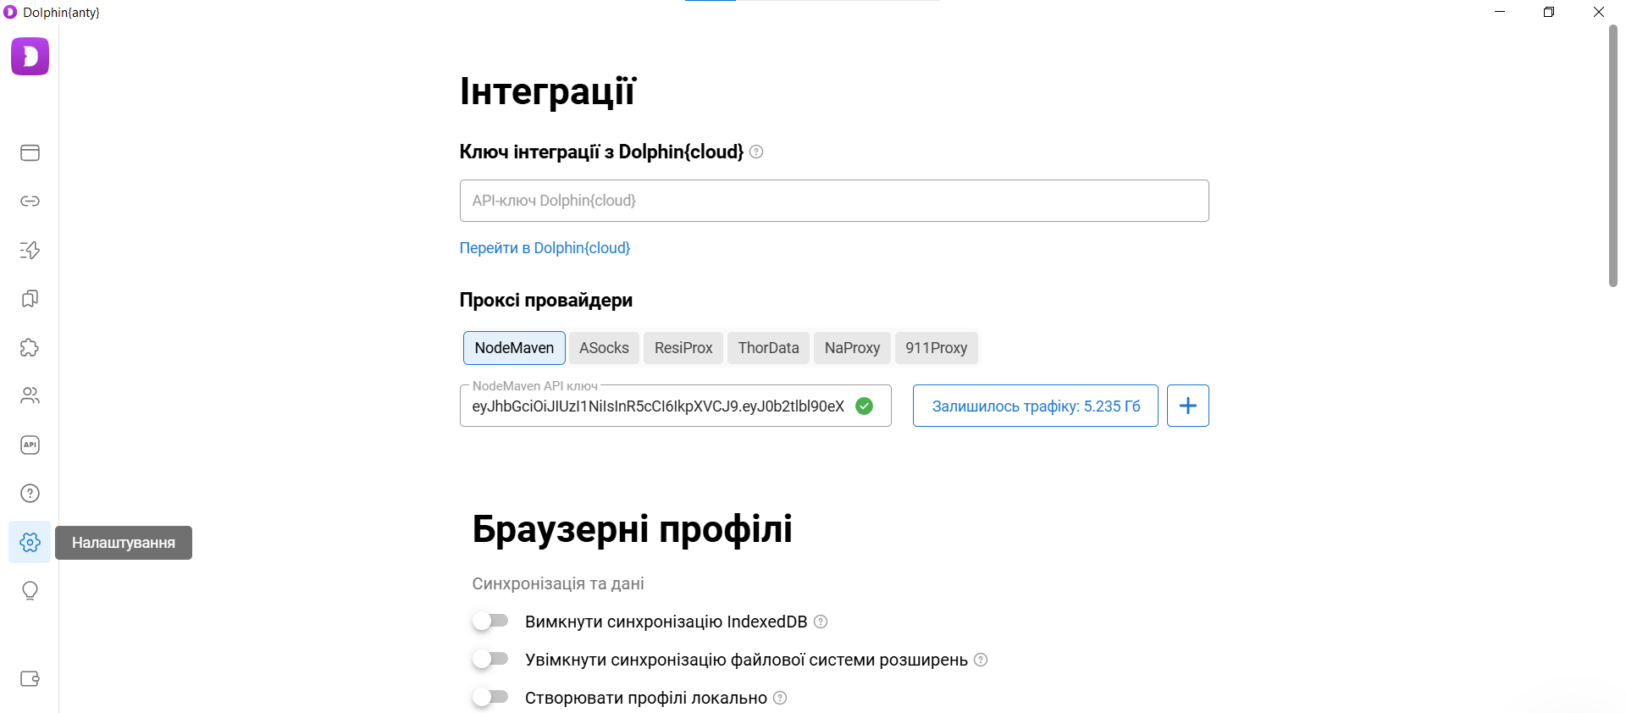Select the ASocks proxy provider tab
This screenshot has height=713, width=1626.
(x=604, y=348)
